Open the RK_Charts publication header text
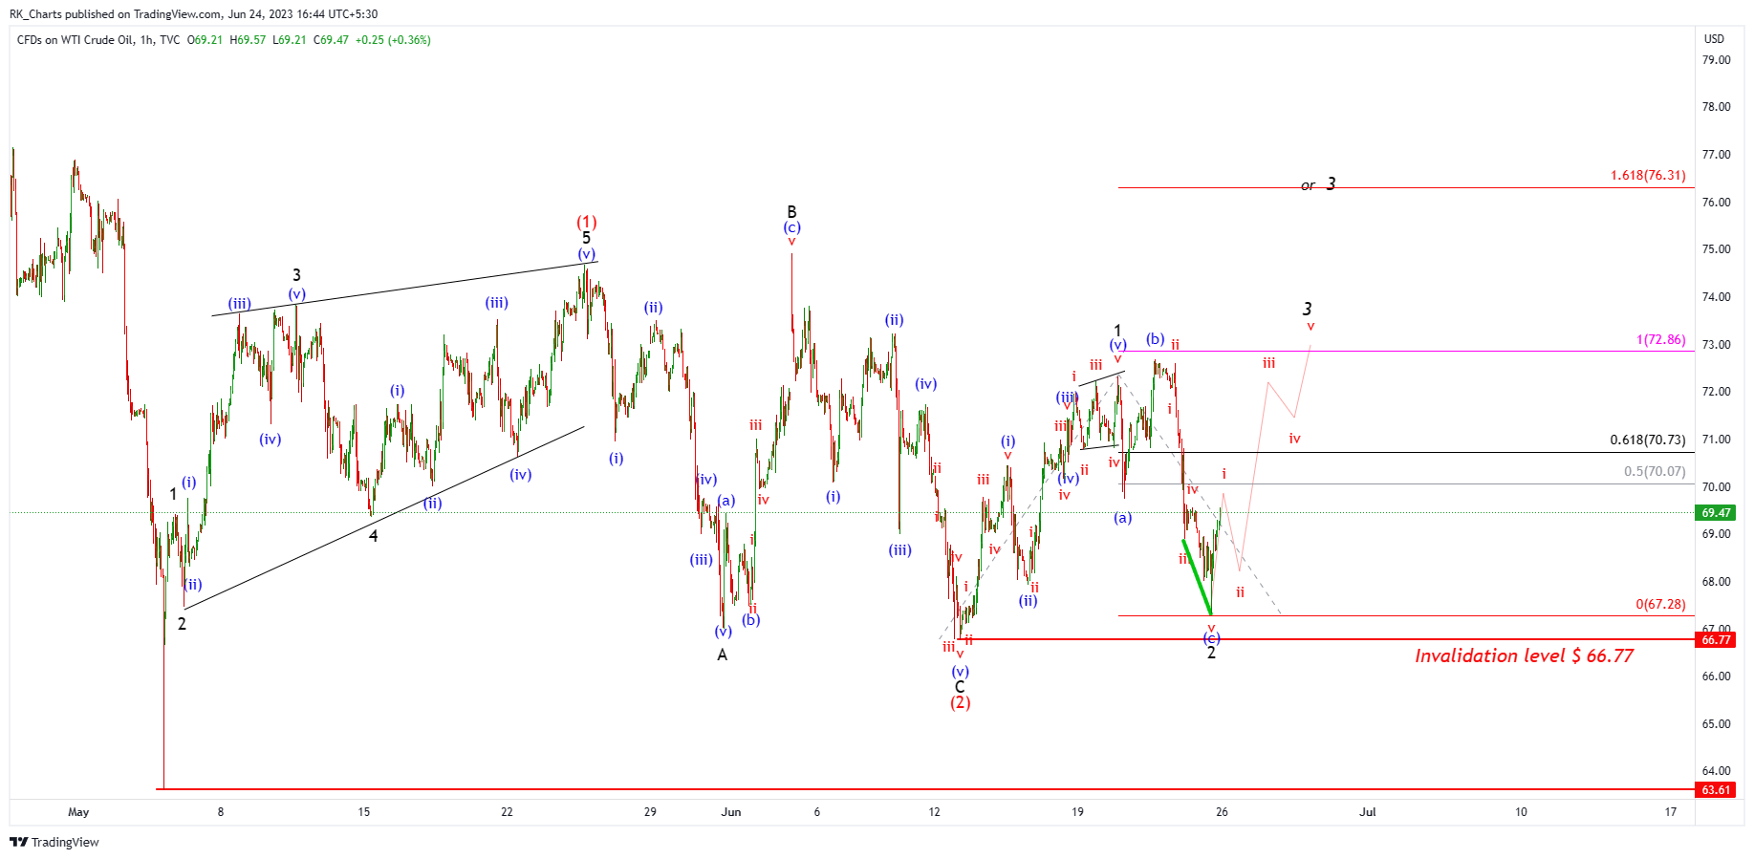Screen dimensions: 1754x859 [193, 14]
